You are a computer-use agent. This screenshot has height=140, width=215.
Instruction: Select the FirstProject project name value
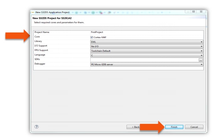[97, 32]
